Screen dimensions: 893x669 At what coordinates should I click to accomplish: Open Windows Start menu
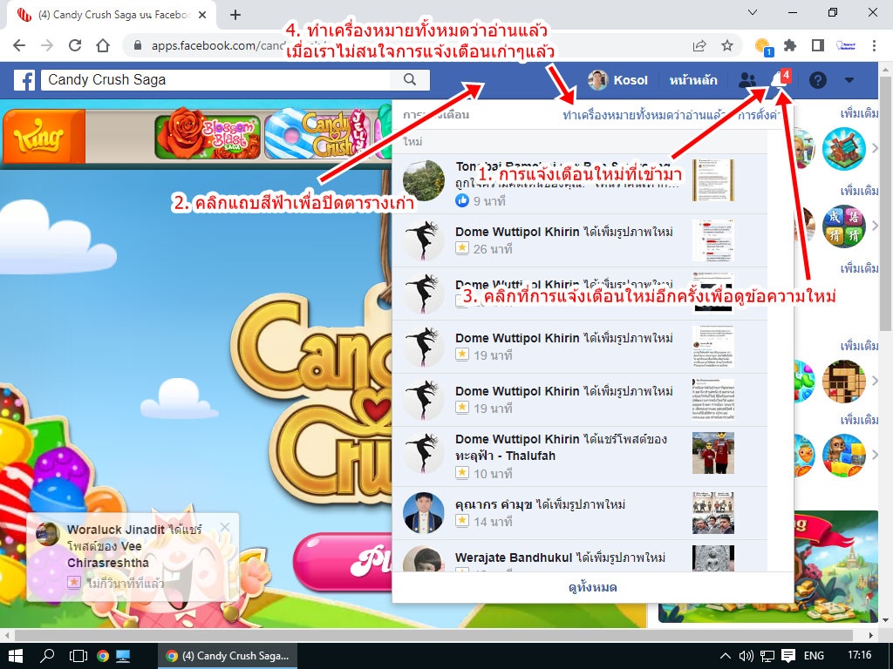[16, 655]
